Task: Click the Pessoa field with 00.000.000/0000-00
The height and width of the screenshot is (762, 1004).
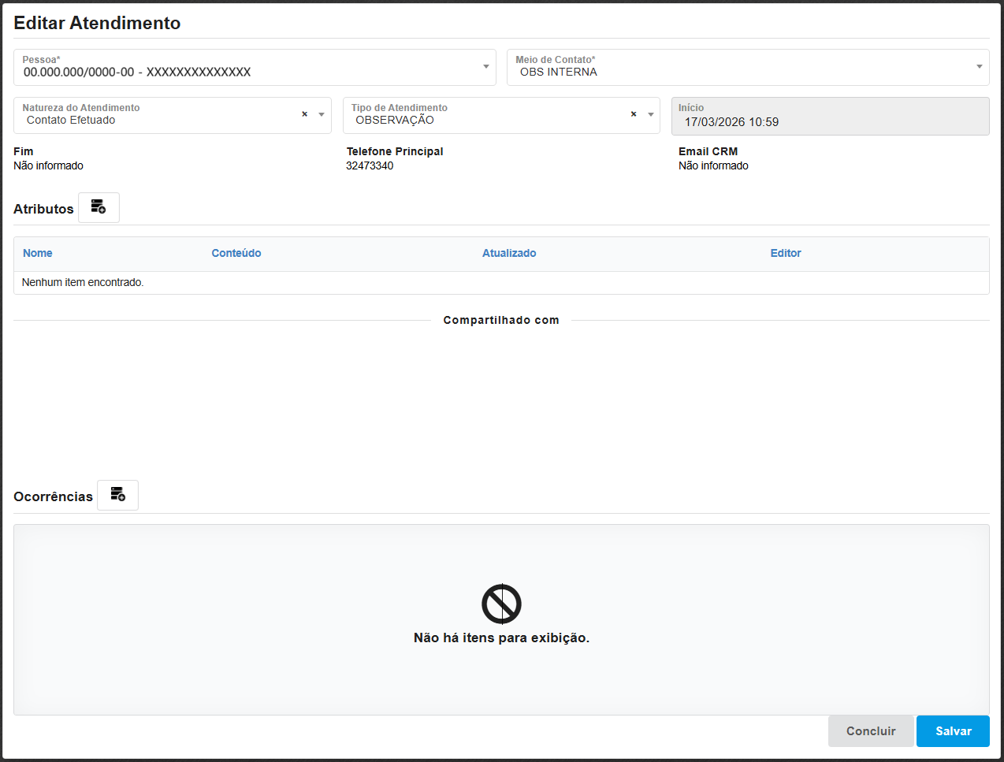Action: coord(137,72)
